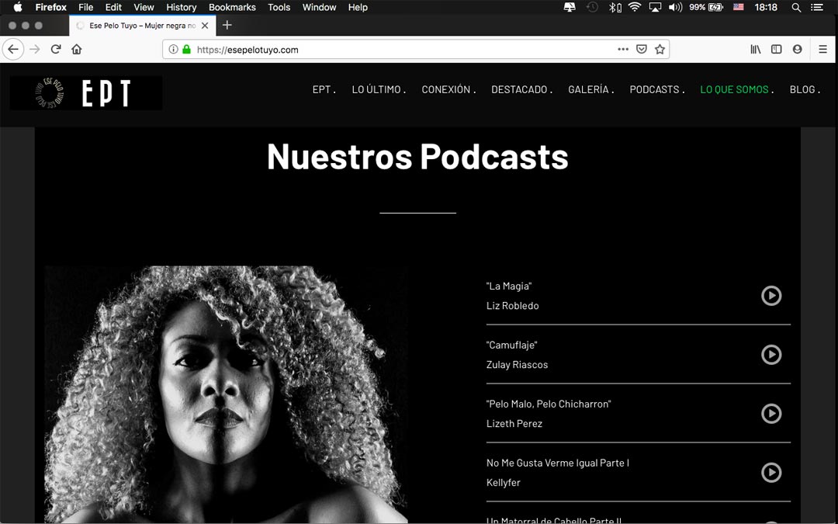Screen dimensions: 838x524
Task: Toggle the sidebar view
Action: point(776,50)
